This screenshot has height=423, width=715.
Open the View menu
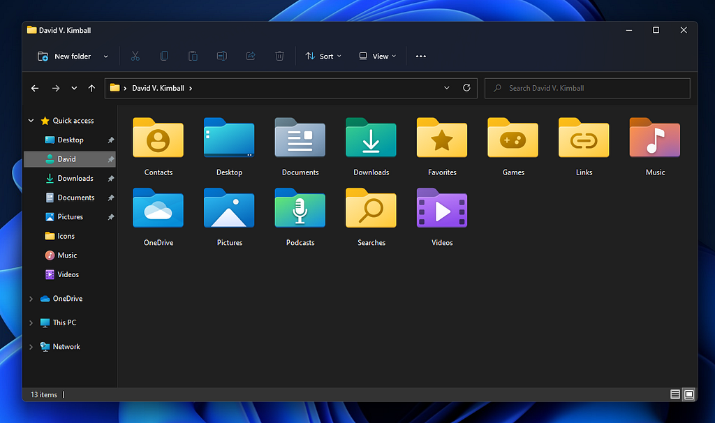pyautogui.click(x=378, y=56)
